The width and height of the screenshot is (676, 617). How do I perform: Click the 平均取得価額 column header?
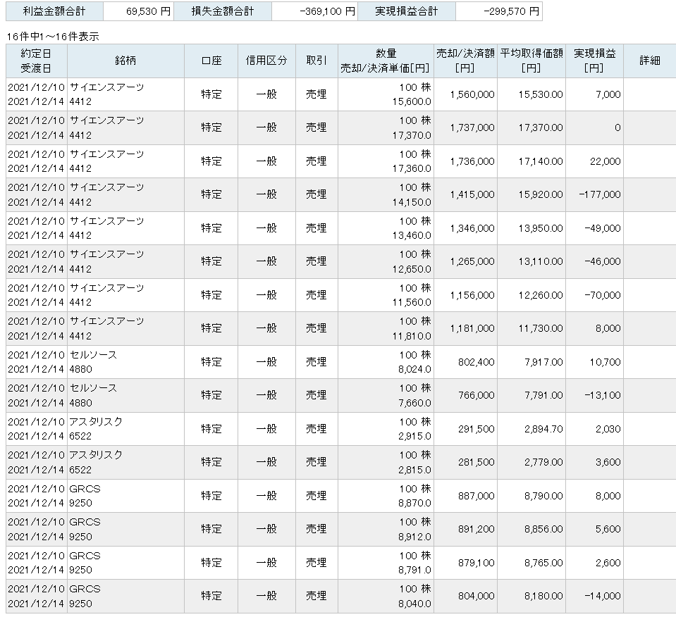click(x=531, y=61)
